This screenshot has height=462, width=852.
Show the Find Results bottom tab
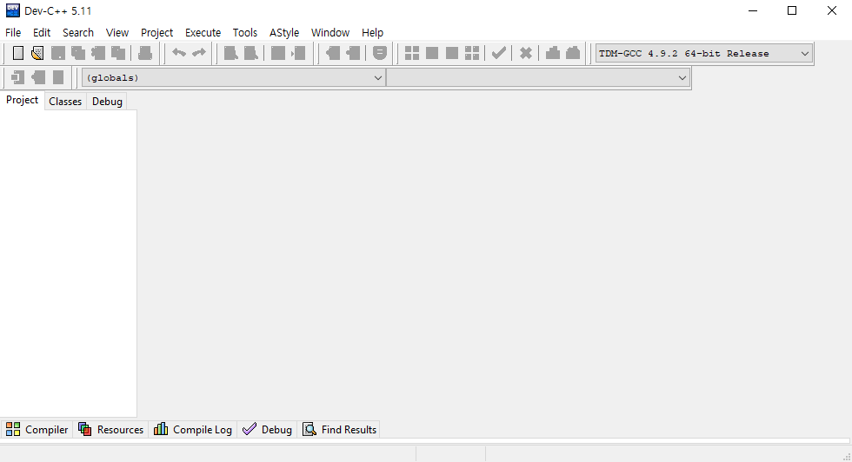pos(340,429)
